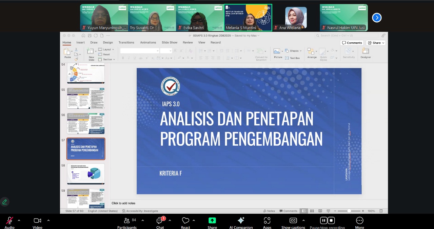Click the More options icon in Zoom
The image size is (434, 229).
point(359,221)
